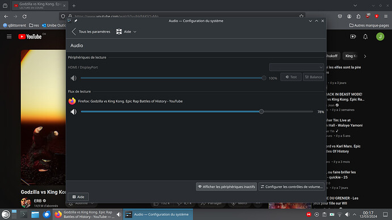
Task: Open the MEGA tray icon
Action: (308, 214)
